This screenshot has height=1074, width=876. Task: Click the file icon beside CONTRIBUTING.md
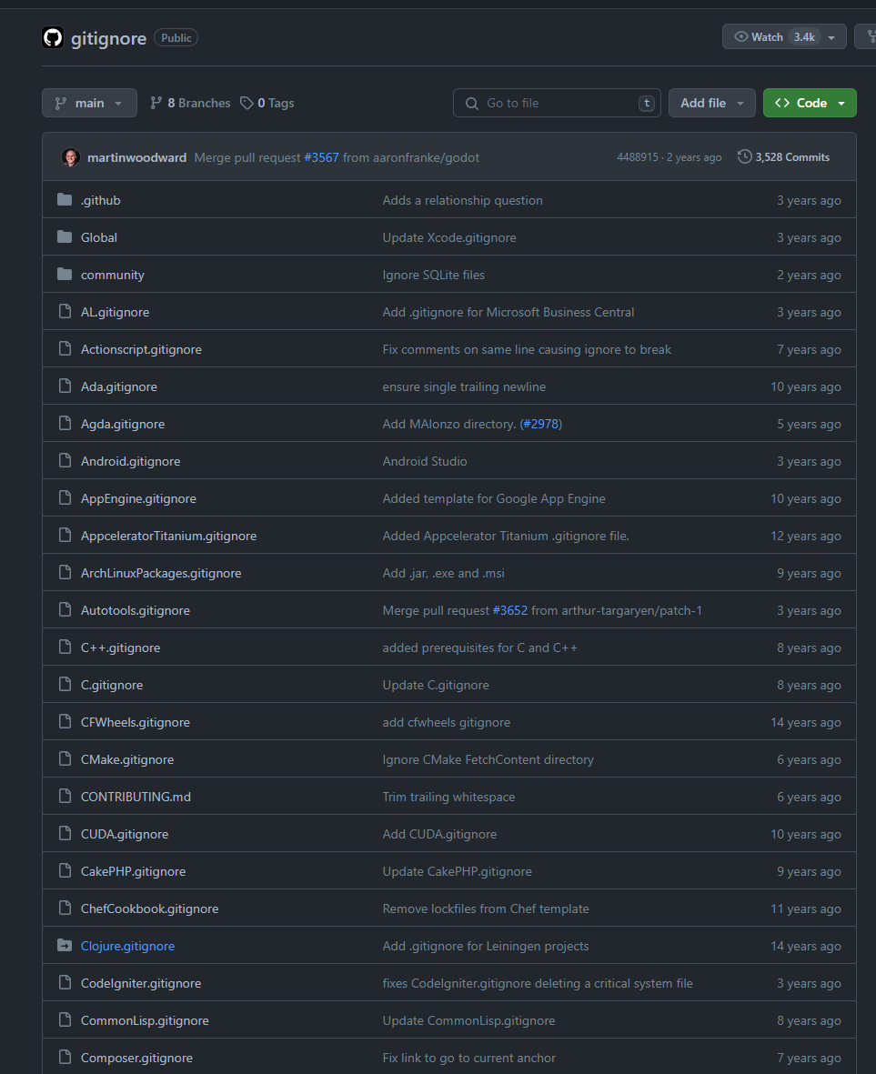65,796
